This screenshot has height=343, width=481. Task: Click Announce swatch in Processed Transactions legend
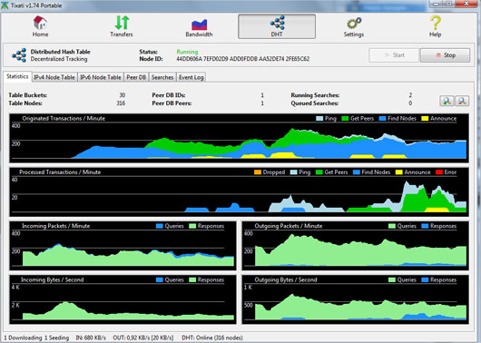pos(398,172)
